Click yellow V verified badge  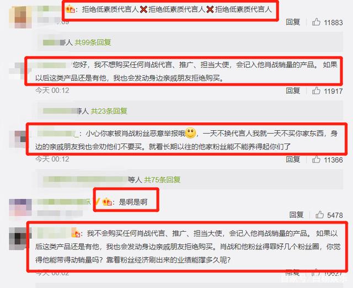[x=97, y=201]
